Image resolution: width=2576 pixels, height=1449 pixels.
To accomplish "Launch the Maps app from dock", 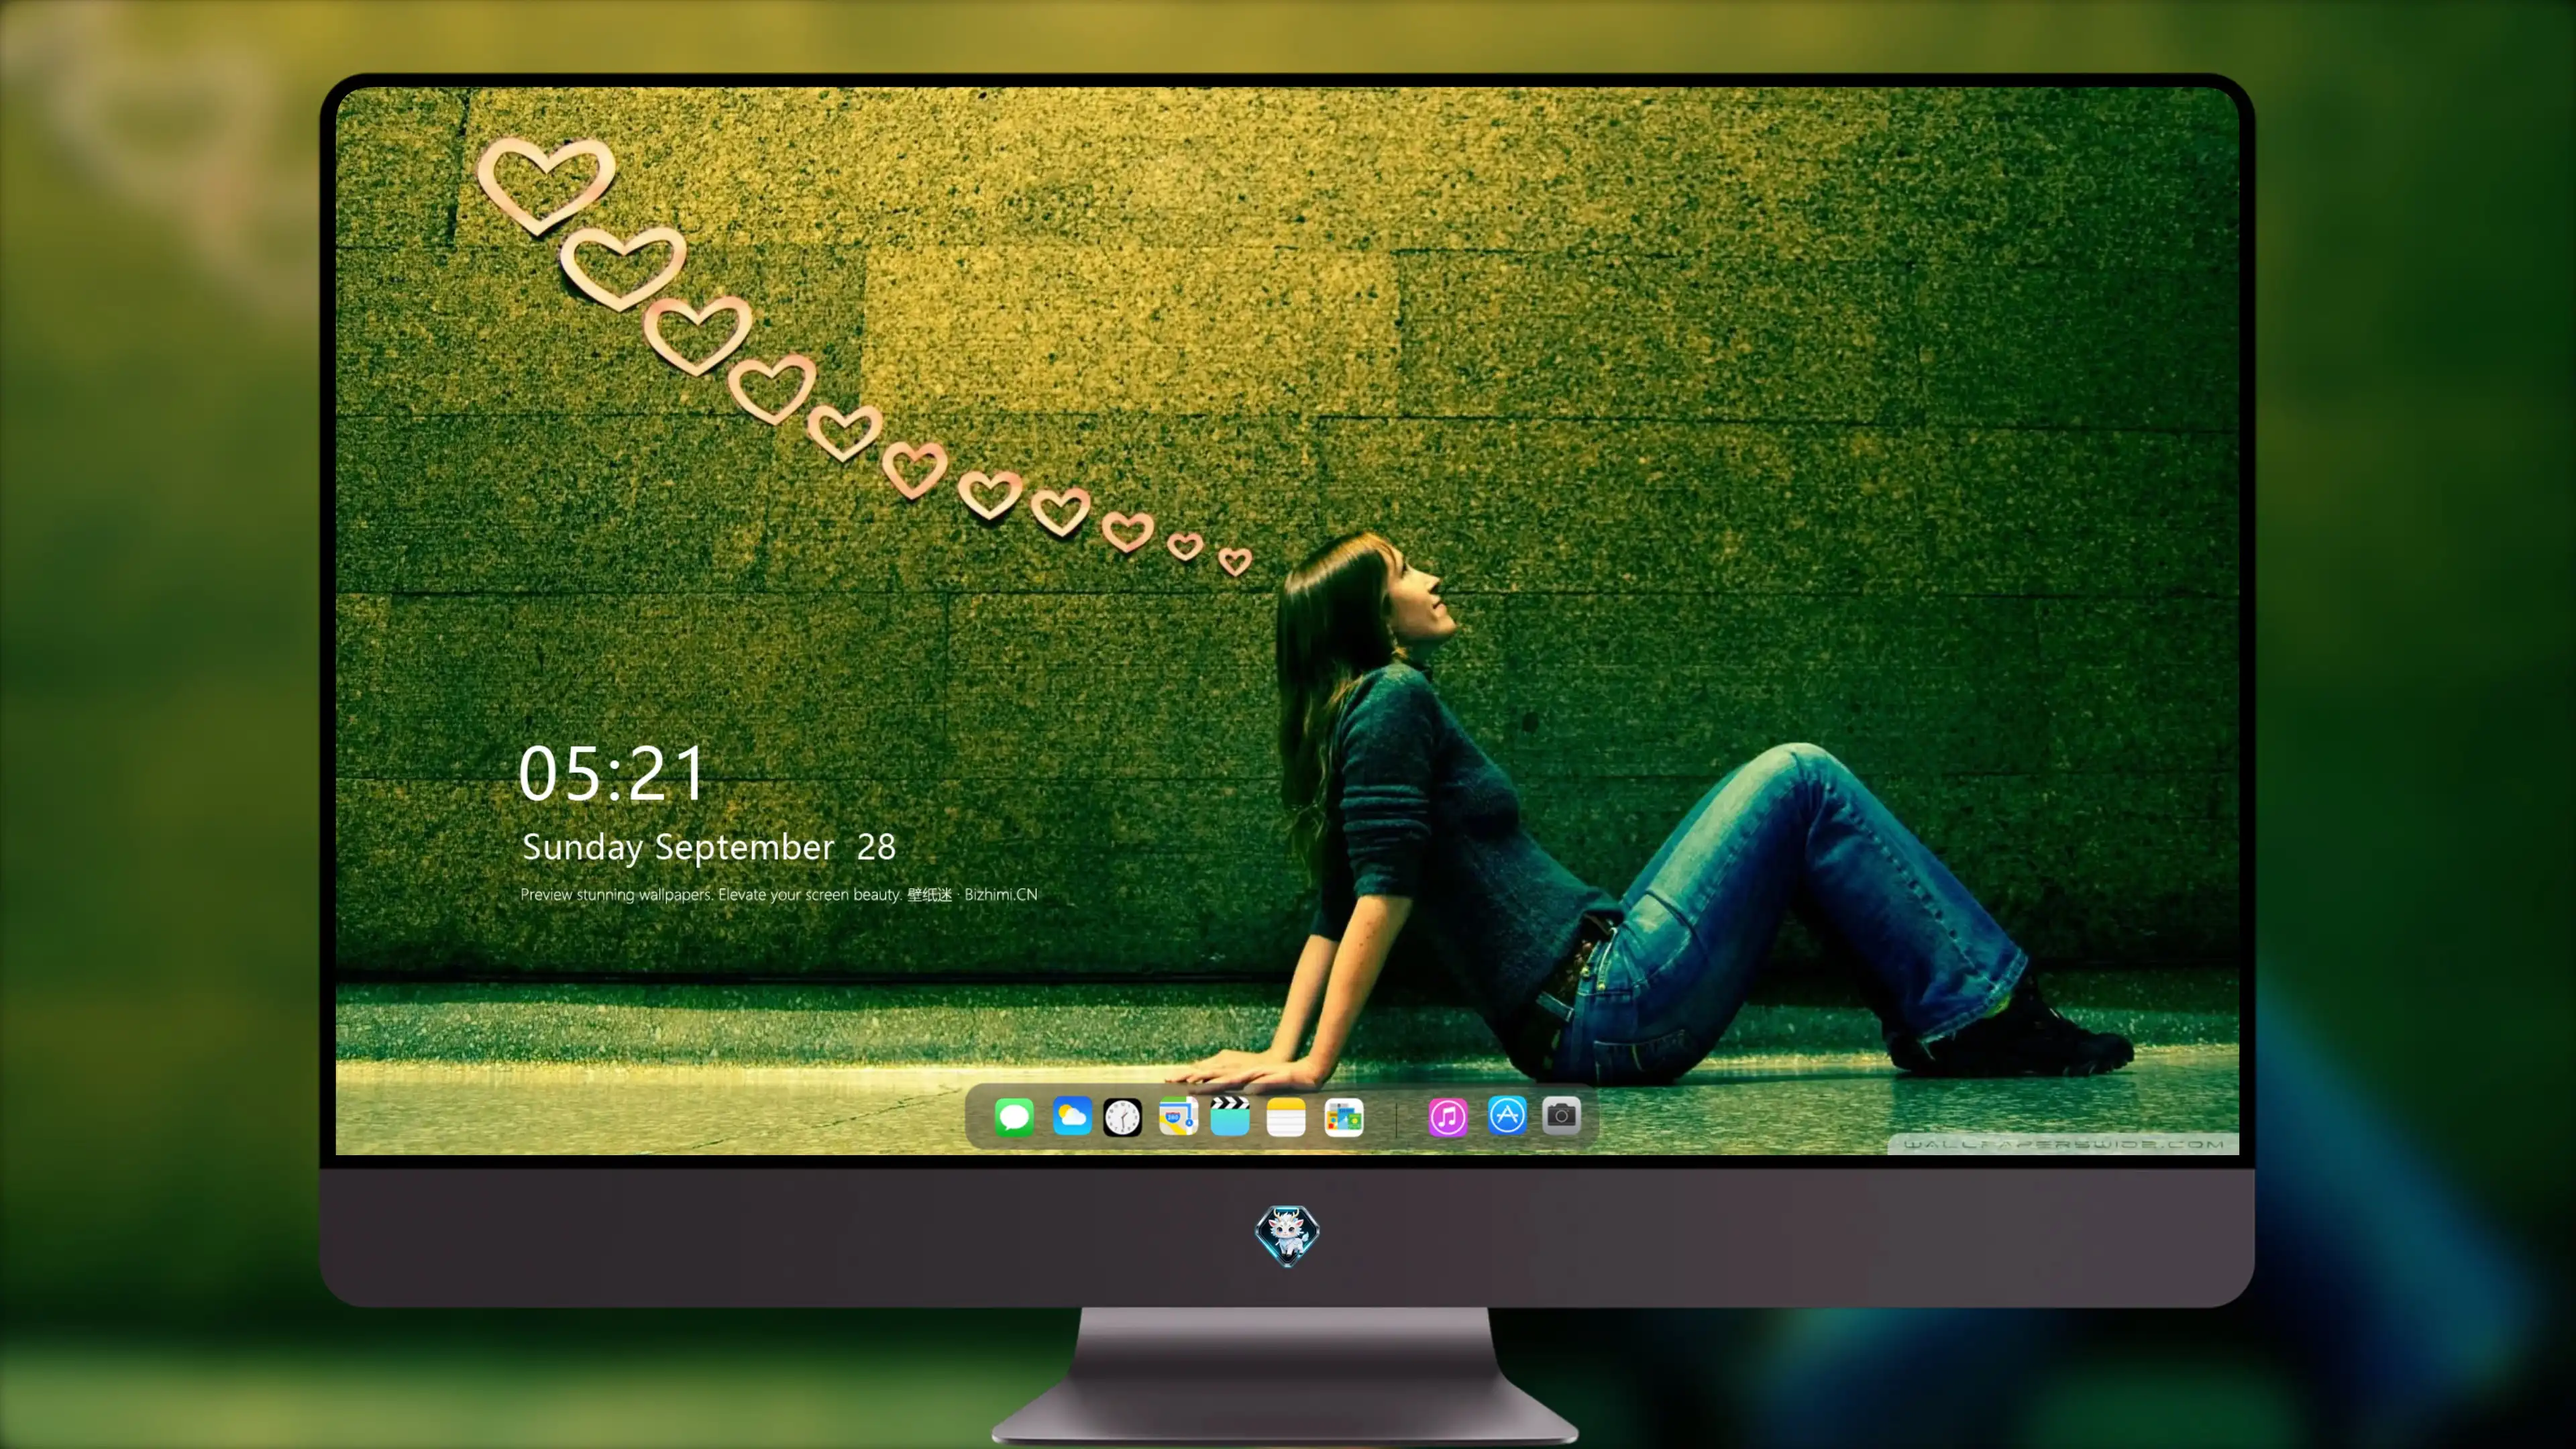I will coord(1178,1116).
